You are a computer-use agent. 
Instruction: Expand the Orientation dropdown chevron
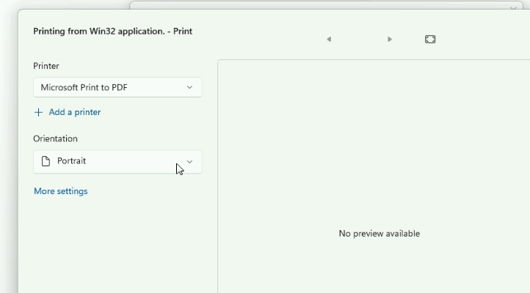point(189,161)
